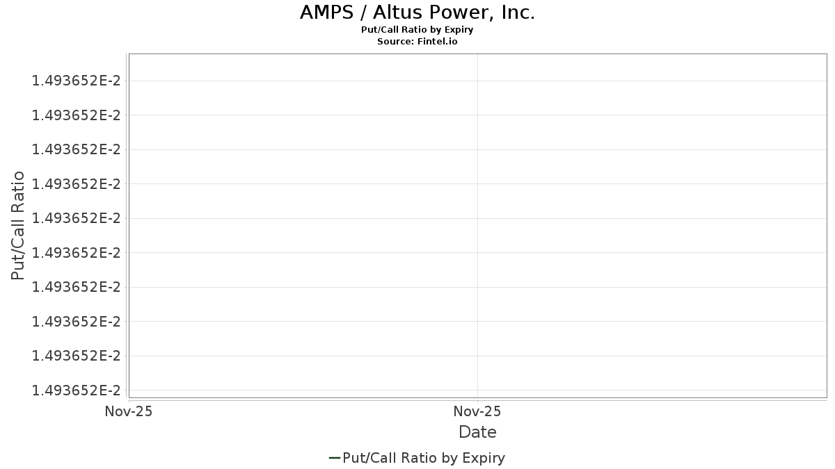The height and width of the screenshot is (469, 835).
Task: Click the central vertical gridline in the plot
Action: pos(477,226)
